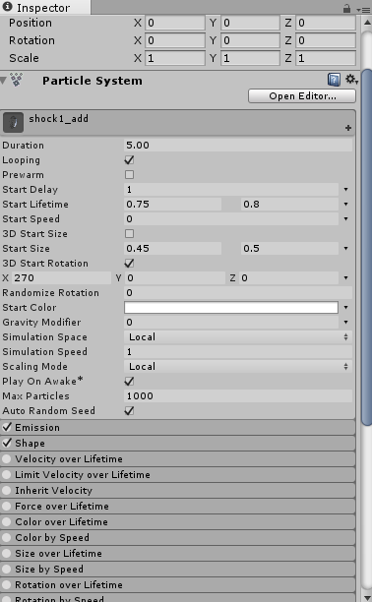Click the Start Lifetime minimum field 0.75
372x602 pixels.
[x=172, y=204]
